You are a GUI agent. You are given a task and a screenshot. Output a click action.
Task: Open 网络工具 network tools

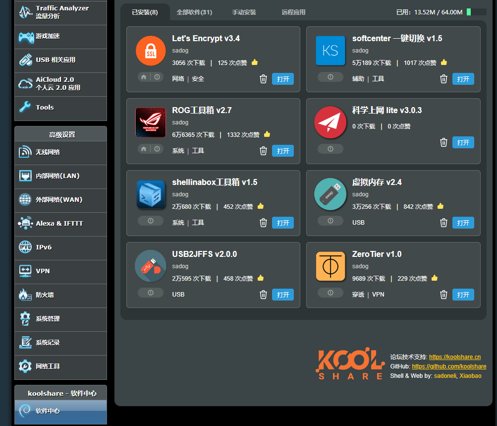pyautogui.click(x=60, y=367)
